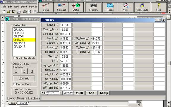Click the T_Temp_2 value -13.047
Viewport: 171px width, 107px height.
pyautogui.click(x=97, y=52)
